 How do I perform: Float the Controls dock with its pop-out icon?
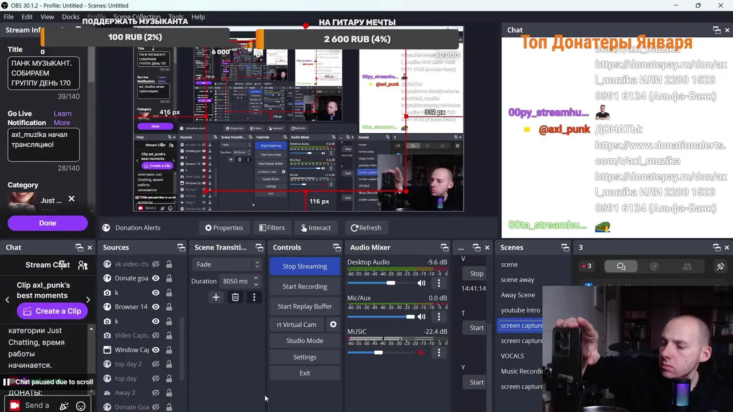tap(337, 248)
